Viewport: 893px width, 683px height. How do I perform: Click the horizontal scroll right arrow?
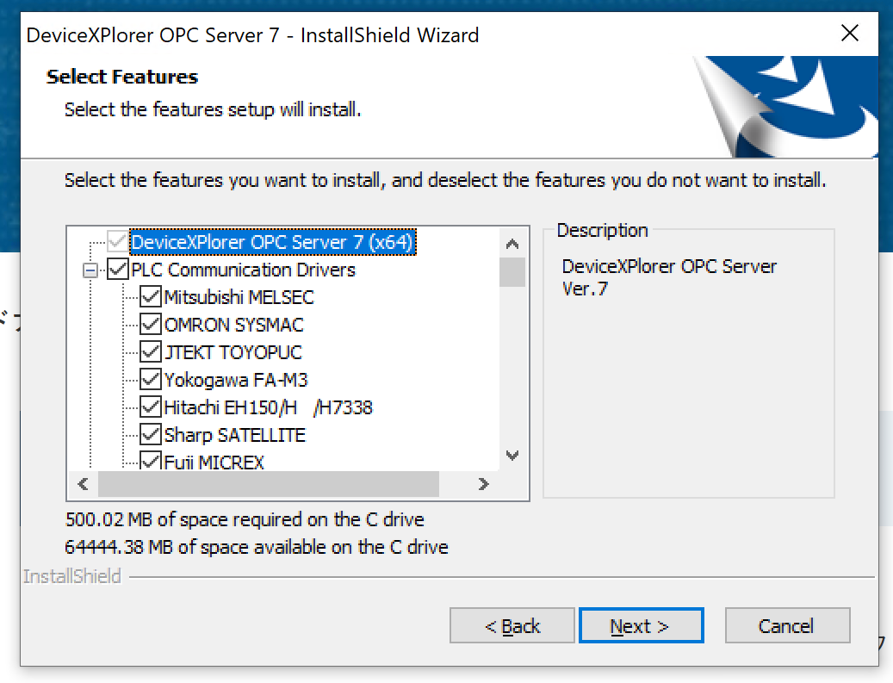(x=484, y=484)
